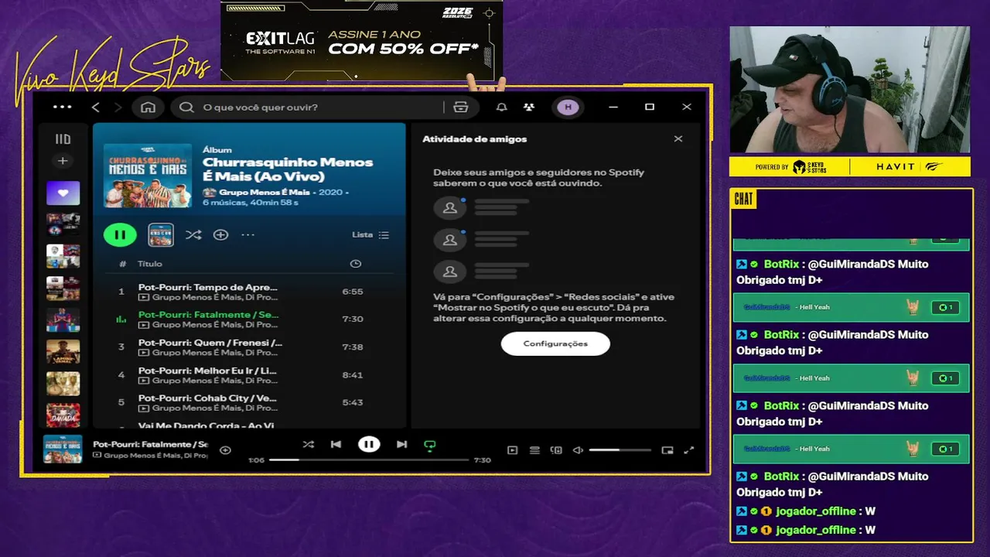Toggle the friend activity icon
This screenshot has height=557, width=990.
tap(528, 107)
